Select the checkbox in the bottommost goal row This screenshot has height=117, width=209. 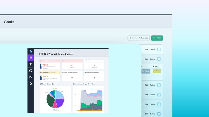159,114
